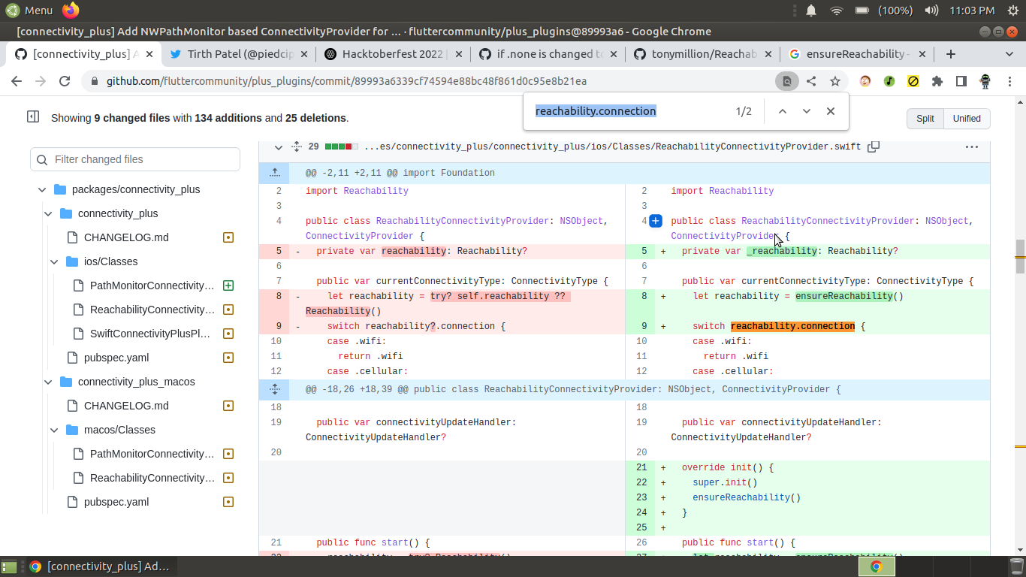Switch the diff to Split view

(925, 118)
